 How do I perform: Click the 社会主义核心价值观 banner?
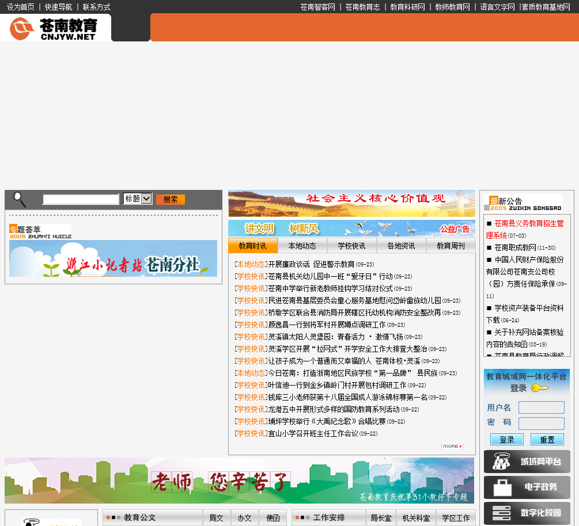click(351, 203)
